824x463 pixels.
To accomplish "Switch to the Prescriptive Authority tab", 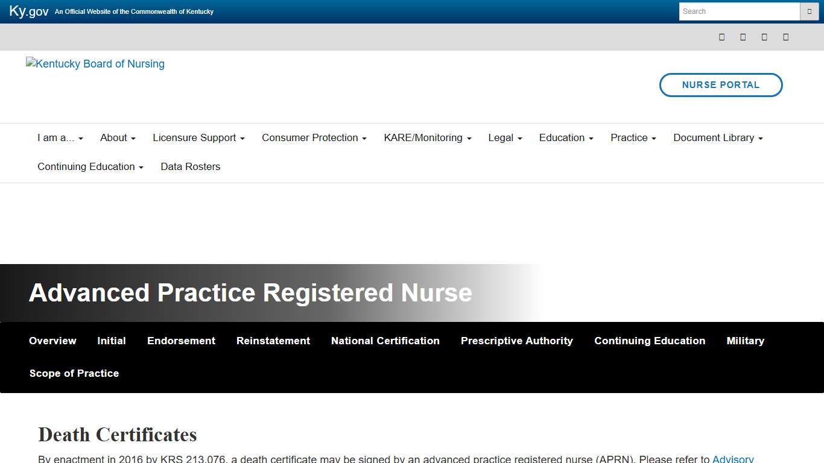I will (x=516, y=341).
